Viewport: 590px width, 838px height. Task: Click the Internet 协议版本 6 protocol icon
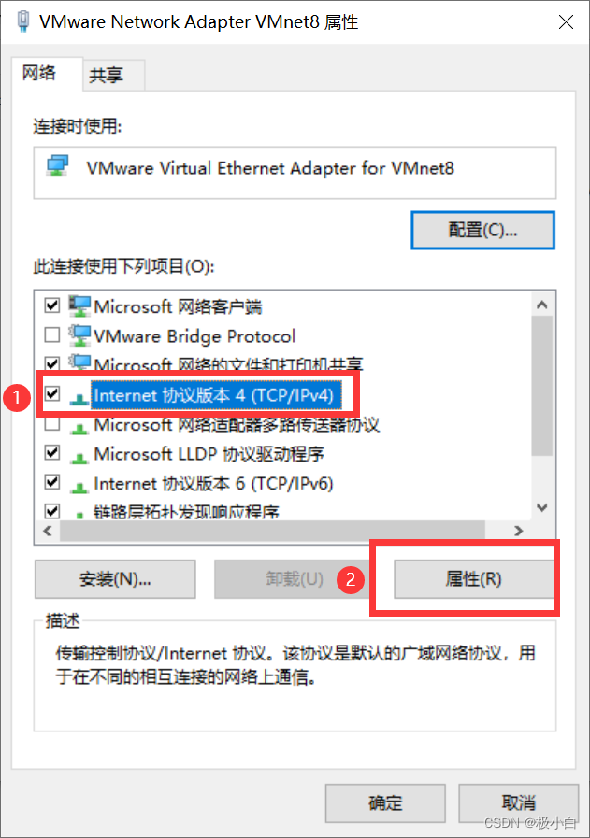79,487
